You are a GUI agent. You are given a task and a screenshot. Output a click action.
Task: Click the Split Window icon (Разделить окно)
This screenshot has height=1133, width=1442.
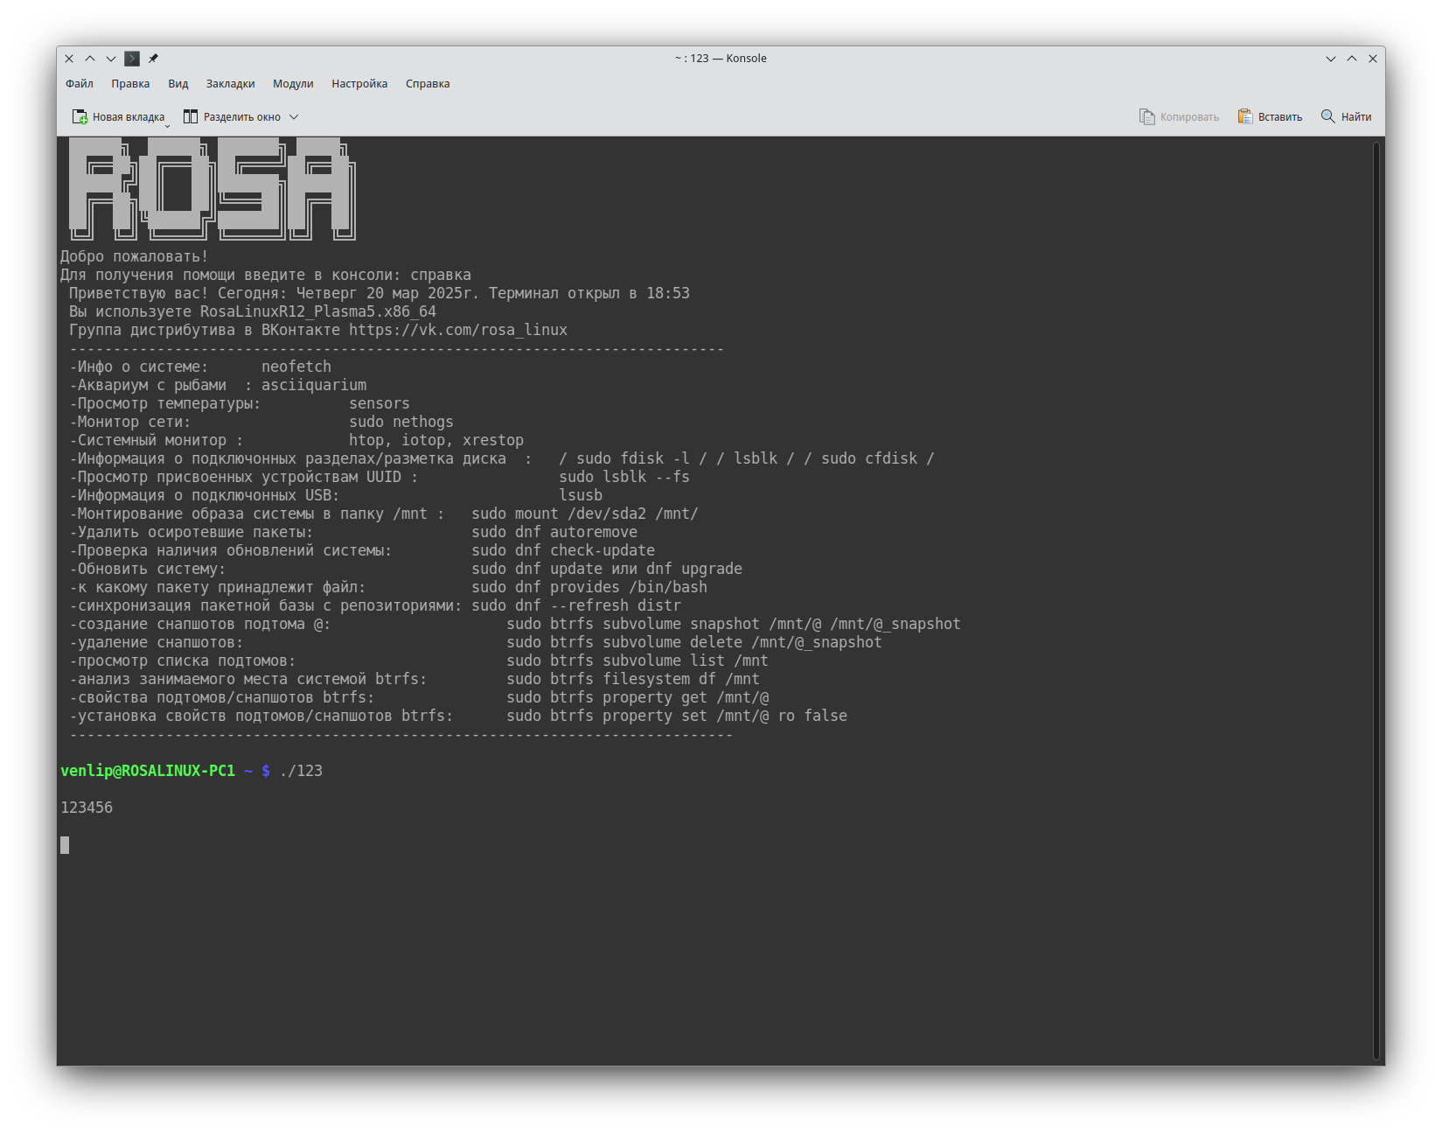(x=191, y=117)
